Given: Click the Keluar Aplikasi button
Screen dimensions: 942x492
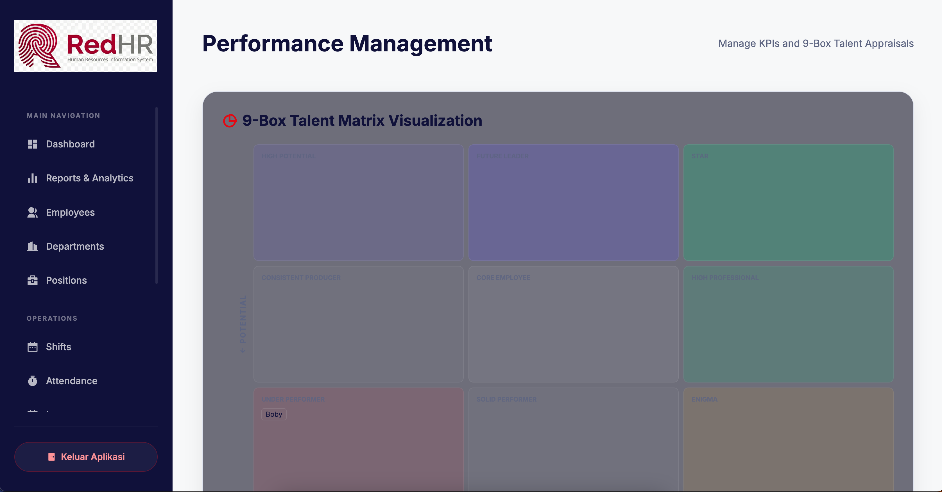Looking at the screenshot, I should 86,457.
